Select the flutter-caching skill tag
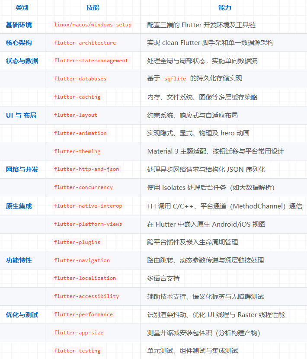 pyautogui.click(x=77, y=97)
